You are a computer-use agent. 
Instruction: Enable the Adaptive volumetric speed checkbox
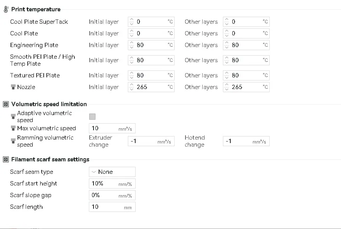[92, 116]
